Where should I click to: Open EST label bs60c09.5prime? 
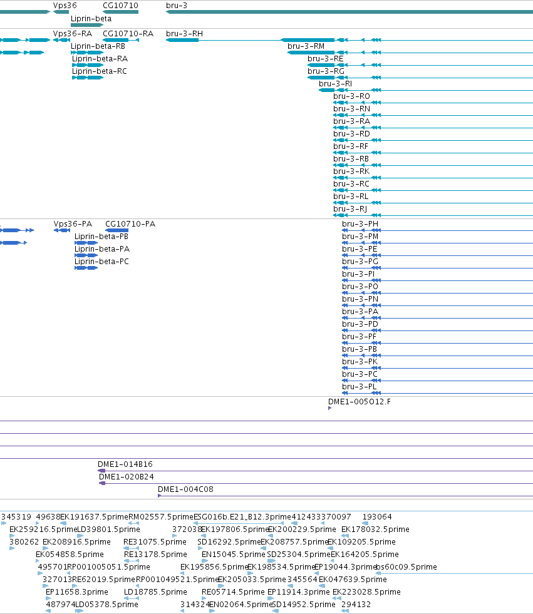(x=406, y=567)
